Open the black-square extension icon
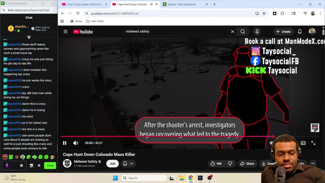Screen dimensions: 325x183 (x=274, y=13)
